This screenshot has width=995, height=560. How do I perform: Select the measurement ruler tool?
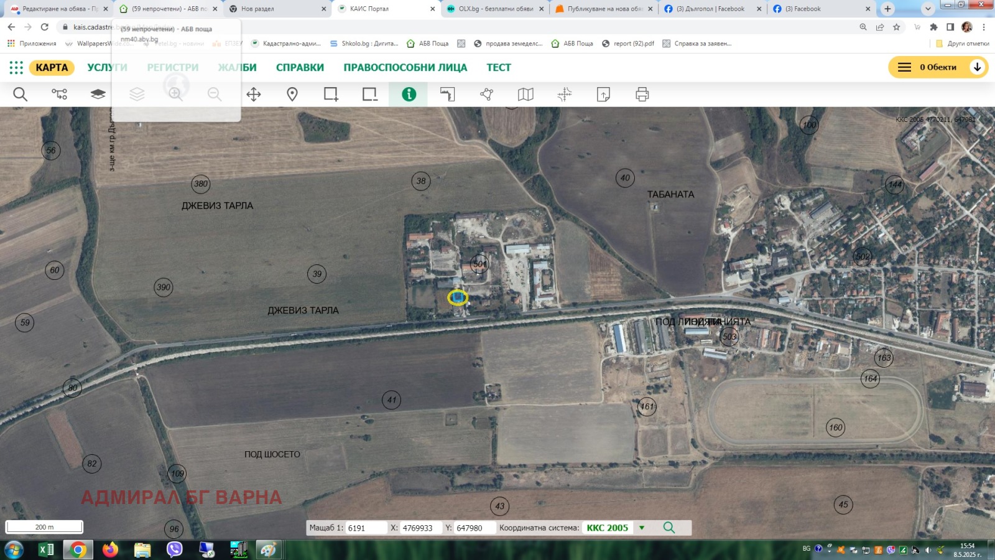[447, 94]
